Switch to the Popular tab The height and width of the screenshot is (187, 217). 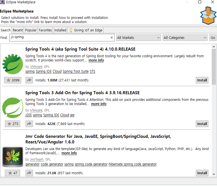tap(31, 30)
